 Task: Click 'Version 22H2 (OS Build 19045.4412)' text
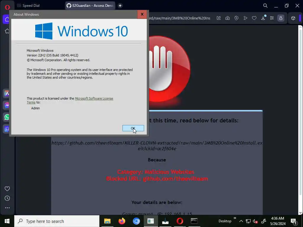tap(52, 55)
